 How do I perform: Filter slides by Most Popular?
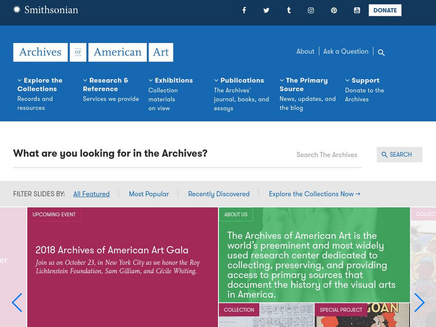[149, 194]
